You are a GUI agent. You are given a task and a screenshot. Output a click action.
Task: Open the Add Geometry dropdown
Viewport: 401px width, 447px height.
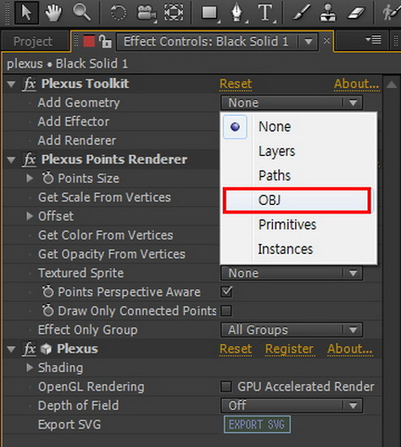[291, 103]
